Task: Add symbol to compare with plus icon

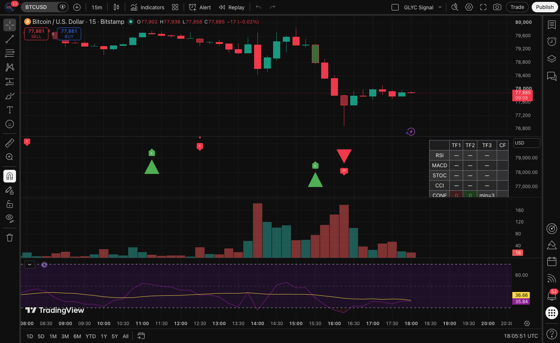Action: (77, 7)
